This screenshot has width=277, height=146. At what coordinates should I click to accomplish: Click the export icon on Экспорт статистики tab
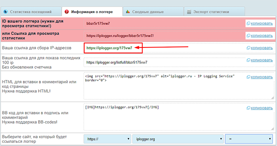pos(189,11)
